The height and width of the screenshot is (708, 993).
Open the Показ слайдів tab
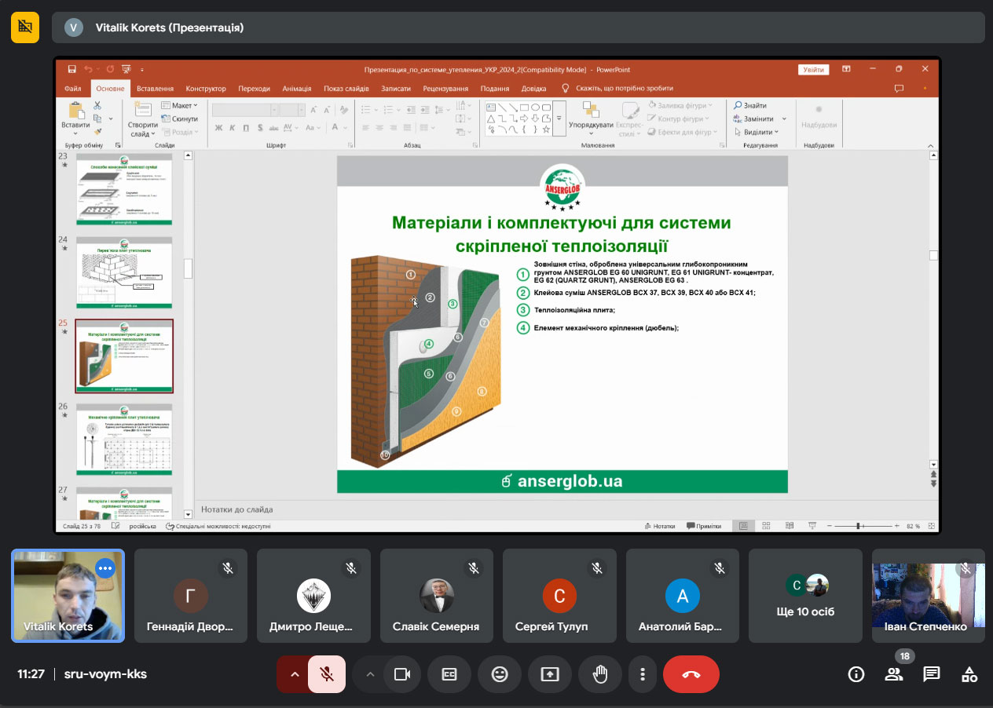pos(346,89)
